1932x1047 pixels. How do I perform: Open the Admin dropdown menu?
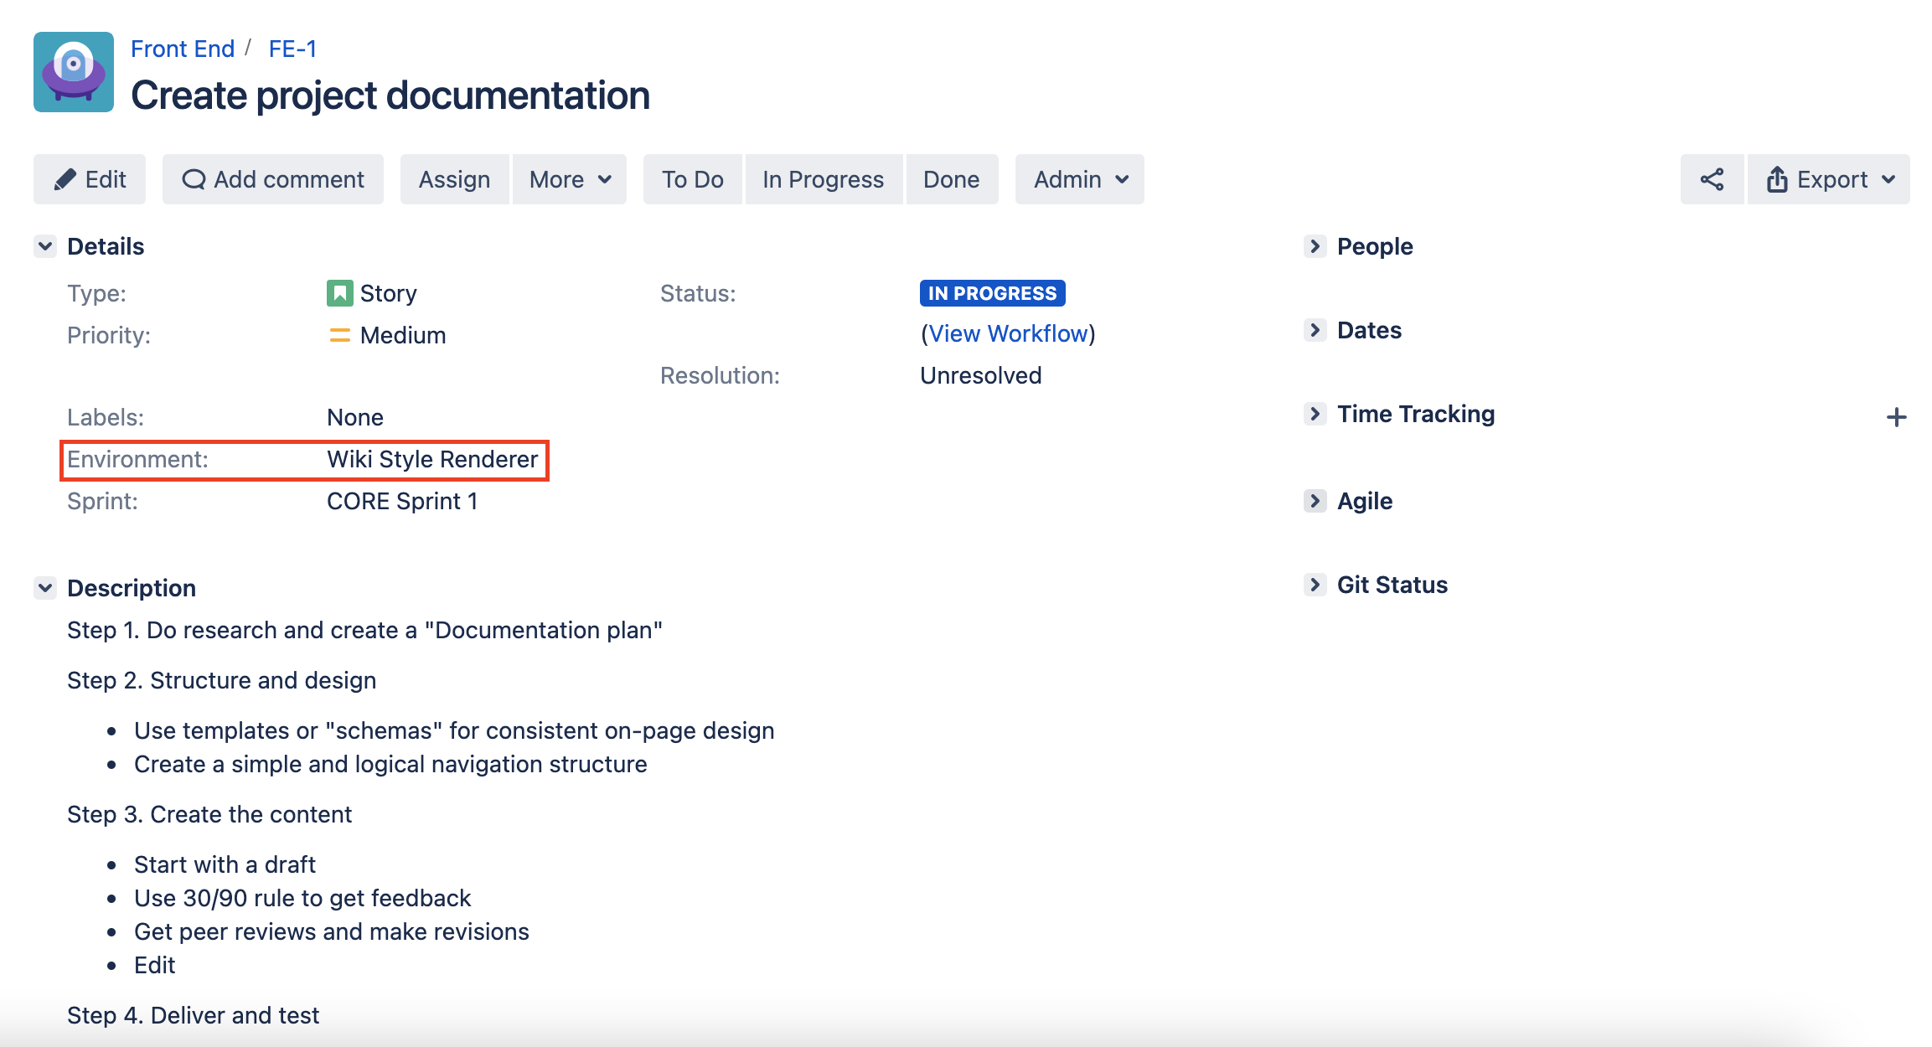pyautogui.click(x=1080, y=179)
